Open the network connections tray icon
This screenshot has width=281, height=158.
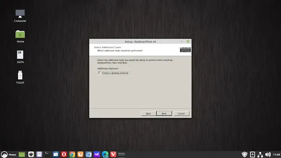point(260,154)
